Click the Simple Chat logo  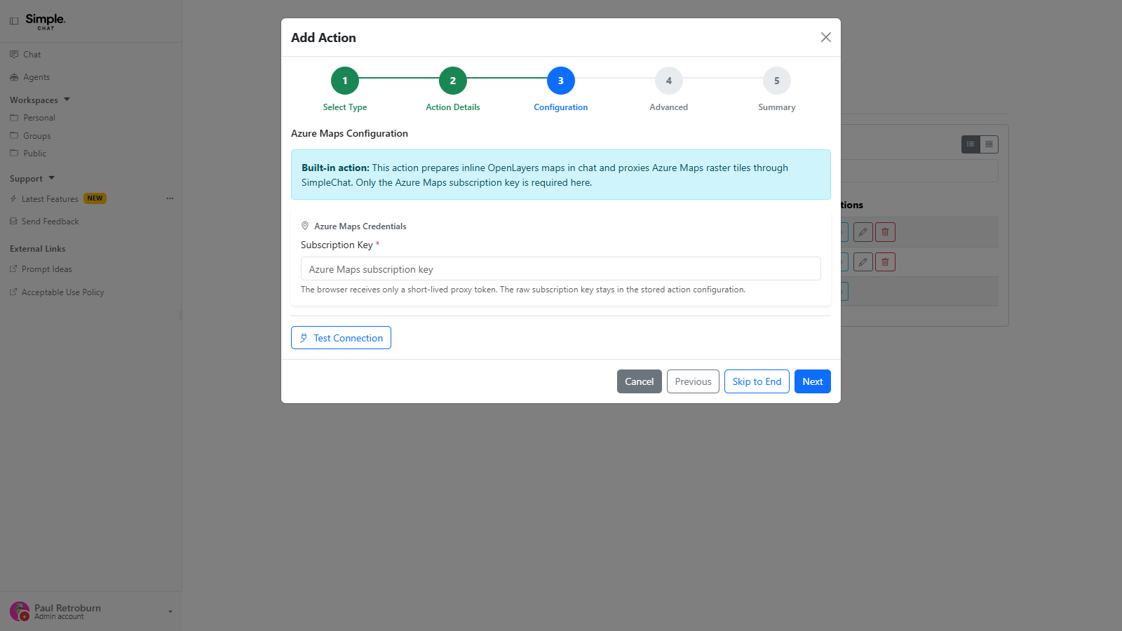(x=46, y=22)
